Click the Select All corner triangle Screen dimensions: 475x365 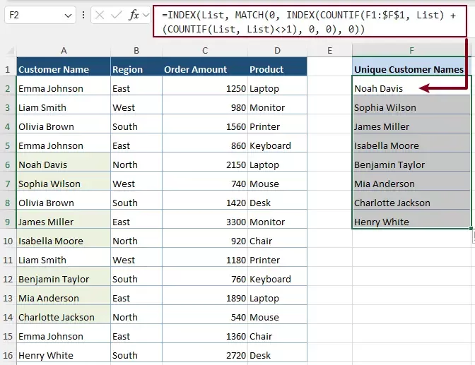pyautogui.click(x=10, y=50)
